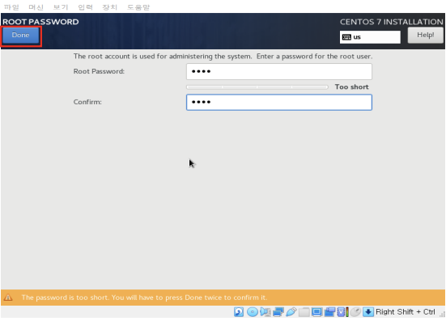Screen dimensions: 446x321
Task: Open the 장치 (Devices) menu
Action: pyautogui.click(x=110, y=7)
